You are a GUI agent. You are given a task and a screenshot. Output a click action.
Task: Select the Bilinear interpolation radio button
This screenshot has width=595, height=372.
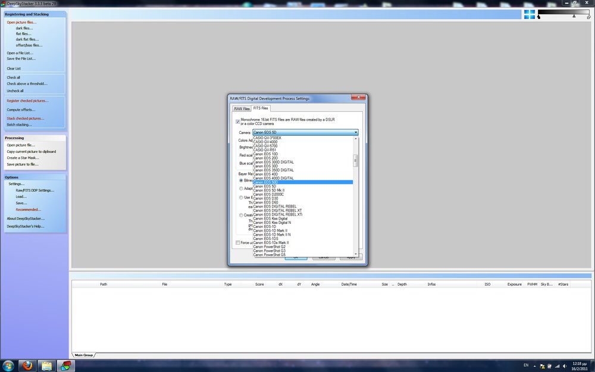[x=242, y=180]
